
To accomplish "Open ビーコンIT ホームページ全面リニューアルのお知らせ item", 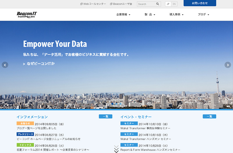I will pyautogui.click(x=49, y=139).
